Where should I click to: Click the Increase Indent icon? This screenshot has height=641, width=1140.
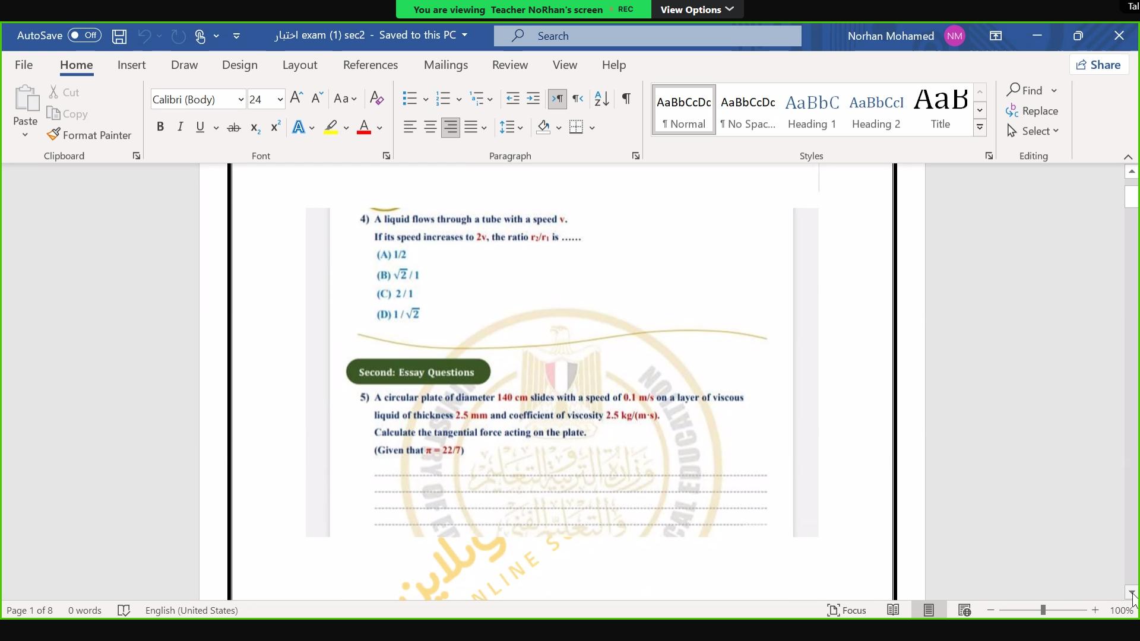click(x=533, y=99)
